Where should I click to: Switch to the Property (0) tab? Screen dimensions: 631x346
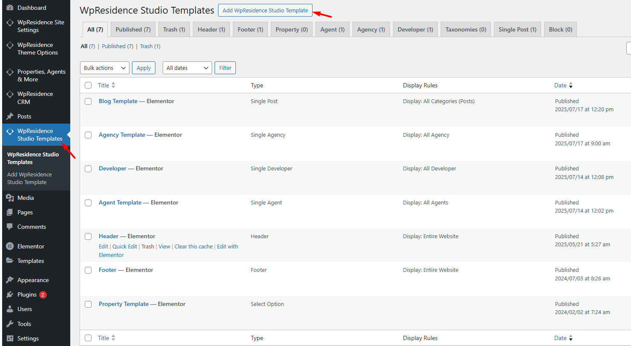(x=292, y=29)
